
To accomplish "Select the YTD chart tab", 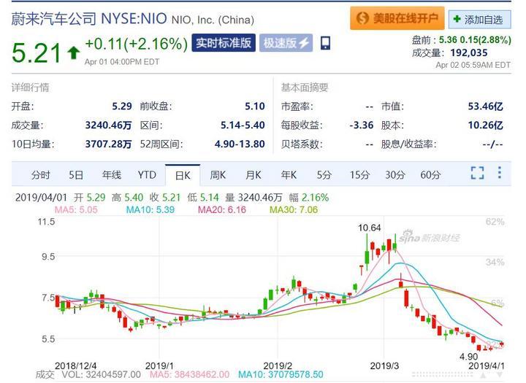I will [147, 175].
